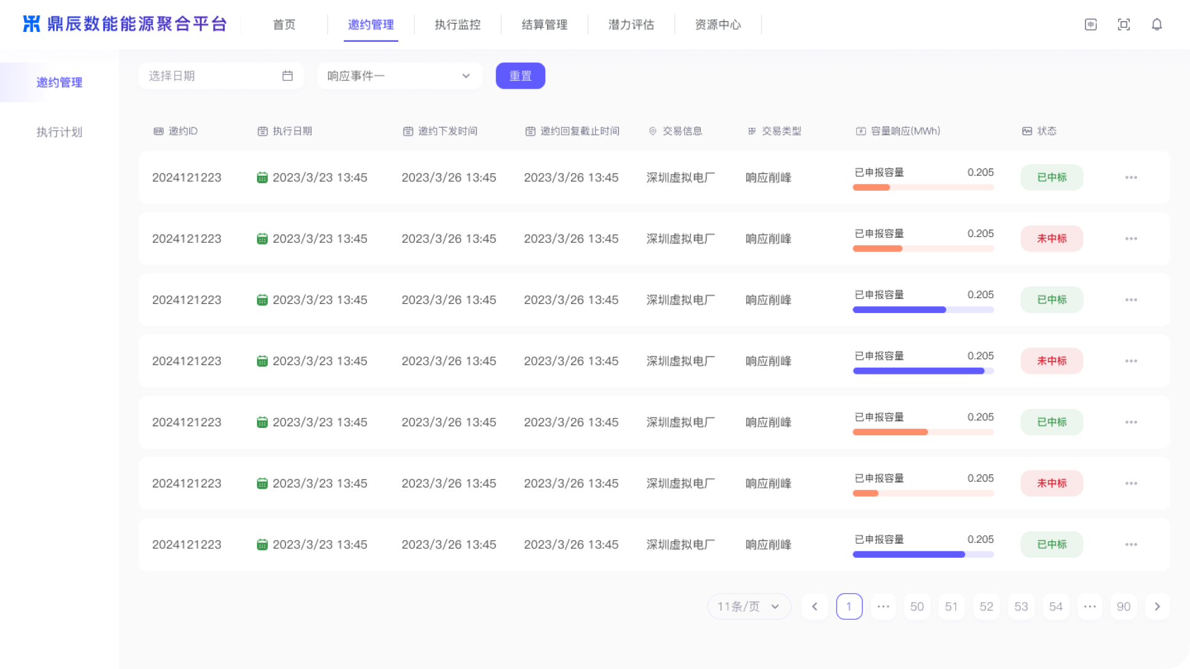
Task: Click 已中标 status badge in last row
Action: [1052, 545]
